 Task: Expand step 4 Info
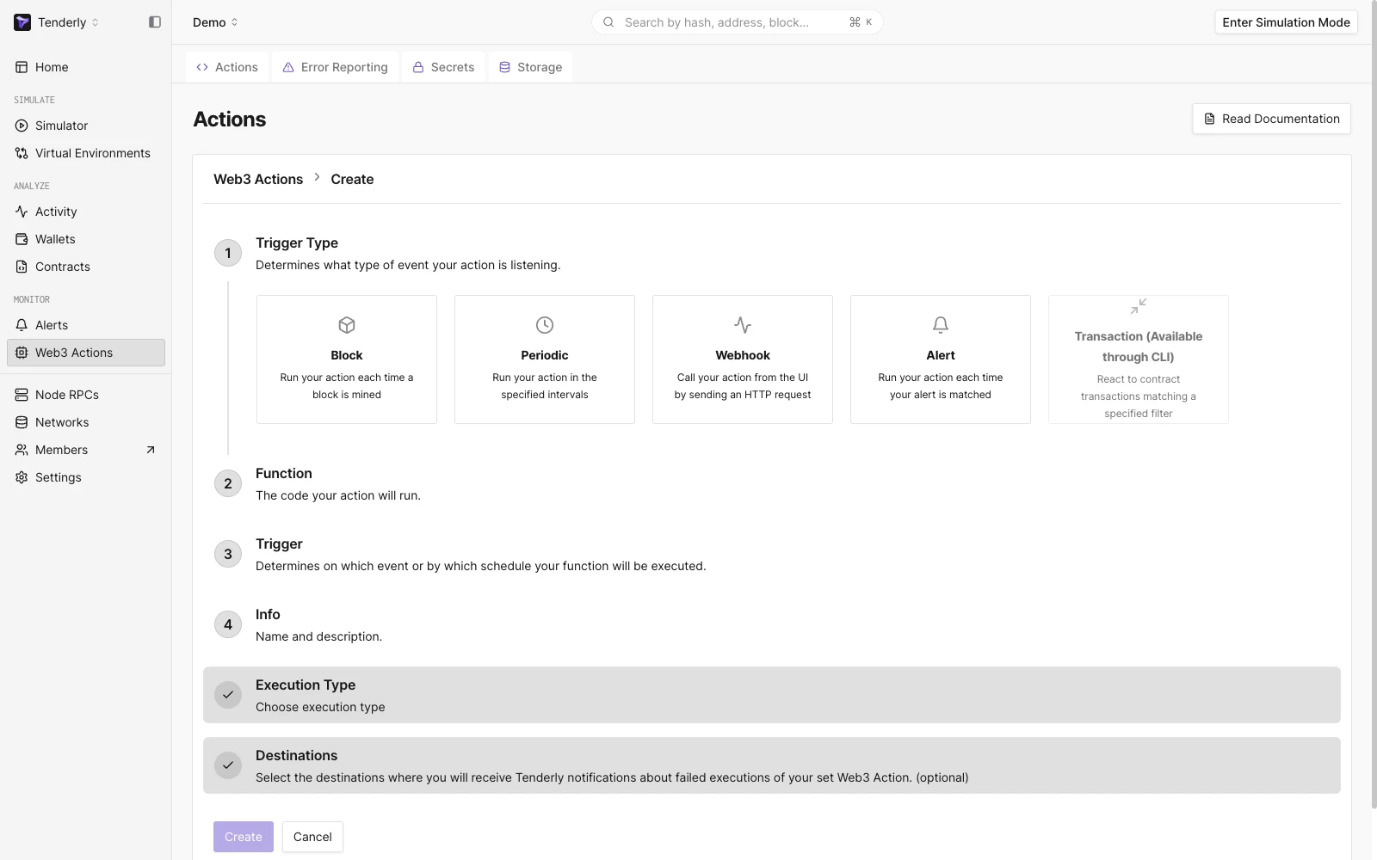point(772,624)
